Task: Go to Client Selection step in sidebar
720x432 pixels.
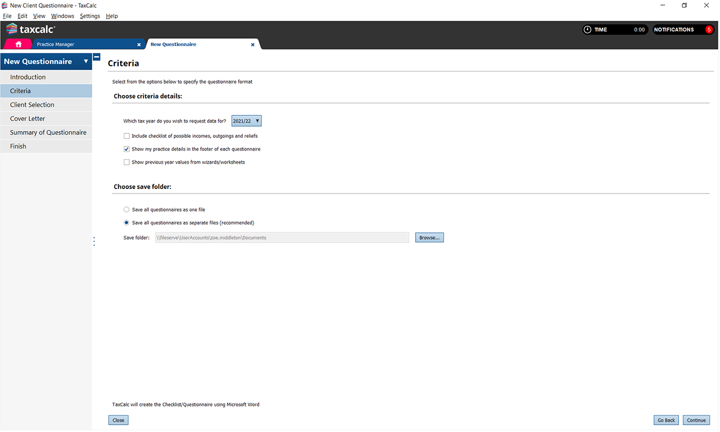Action: (x=32, y=105)
